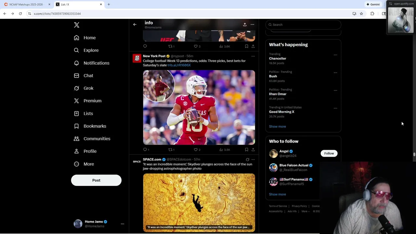Open Surf Panama profile suggestion

pyautogui.click(x=294, y=179)
